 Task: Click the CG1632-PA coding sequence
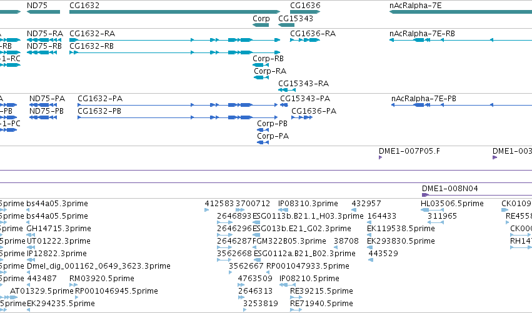click(178, 105)
